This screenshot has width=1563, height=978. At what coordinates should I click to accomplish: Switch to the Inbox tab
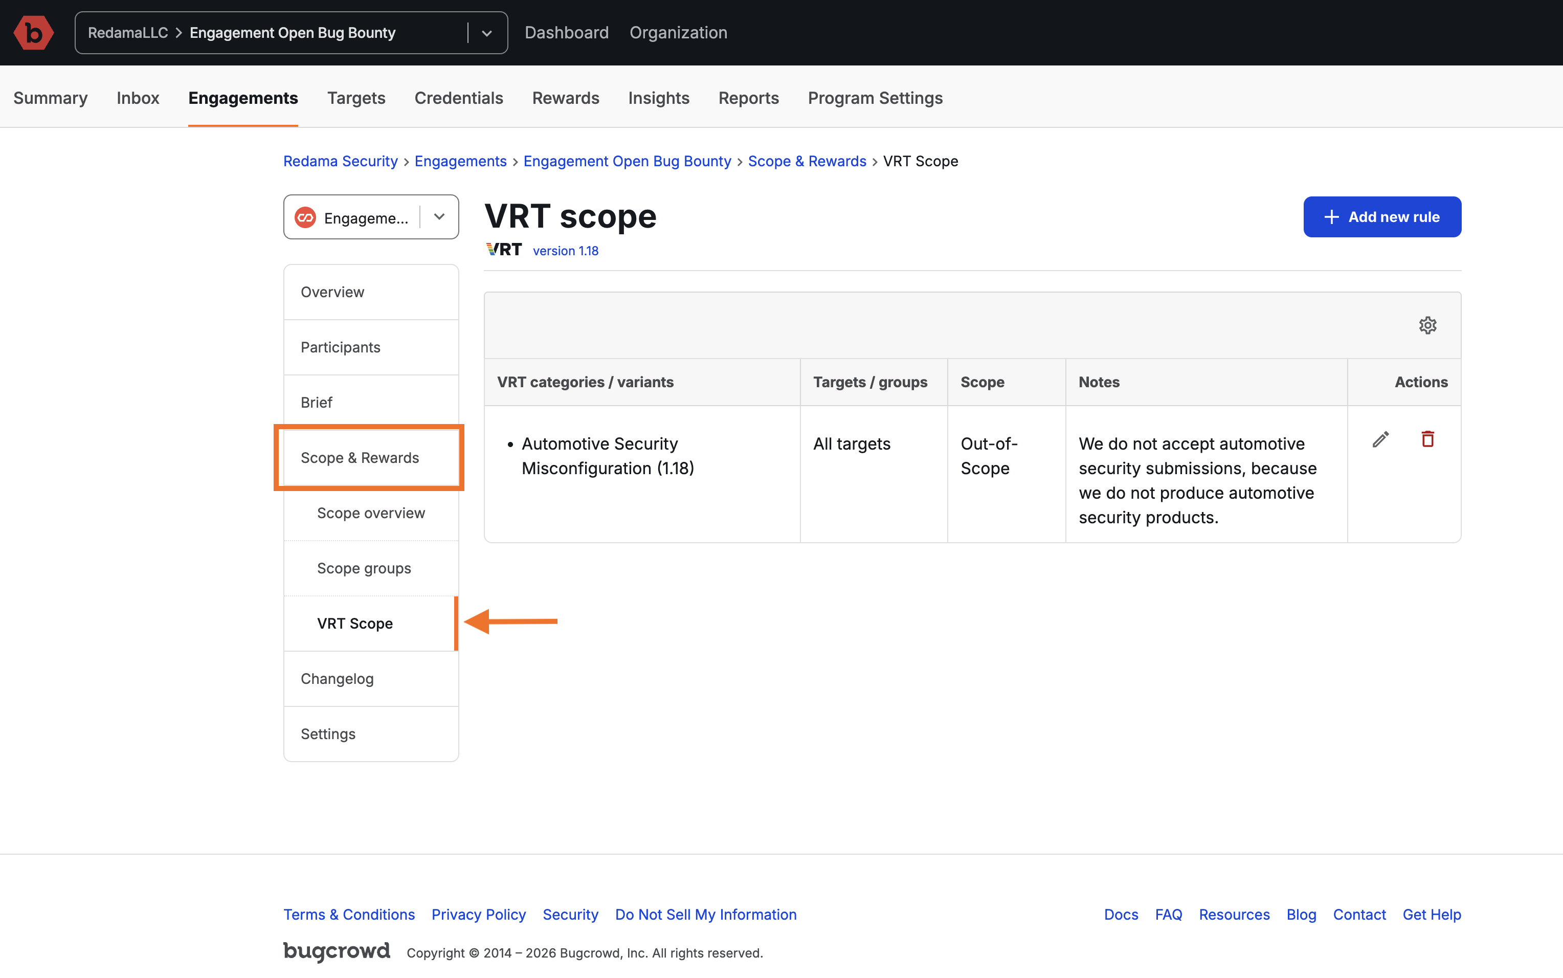click(x=138, y=98)
